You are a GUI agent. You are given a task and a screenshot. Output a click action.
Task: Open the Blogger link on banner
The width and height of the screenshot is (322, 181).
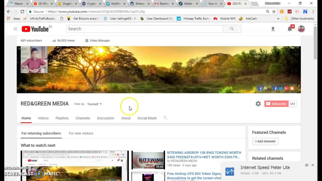(292, 88)
